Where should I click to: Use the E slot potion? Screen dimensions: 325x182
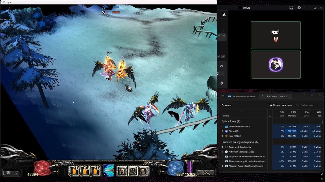coord(95,171)
